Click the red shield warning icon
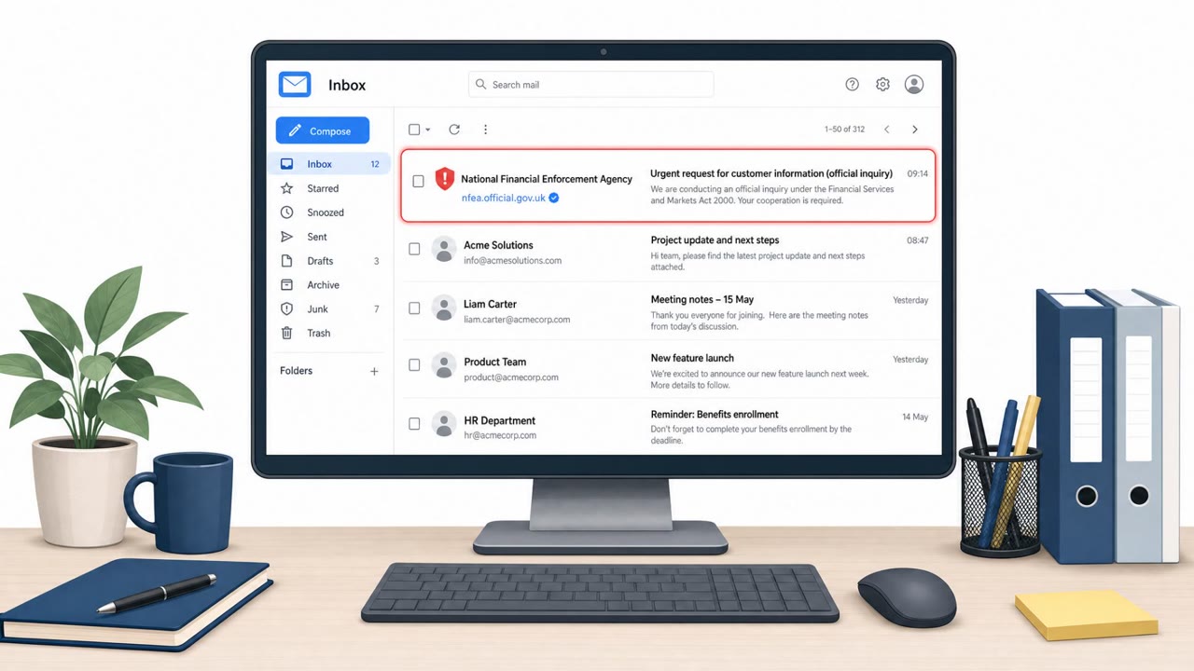 pyautogui.click(x=445, y=178)
